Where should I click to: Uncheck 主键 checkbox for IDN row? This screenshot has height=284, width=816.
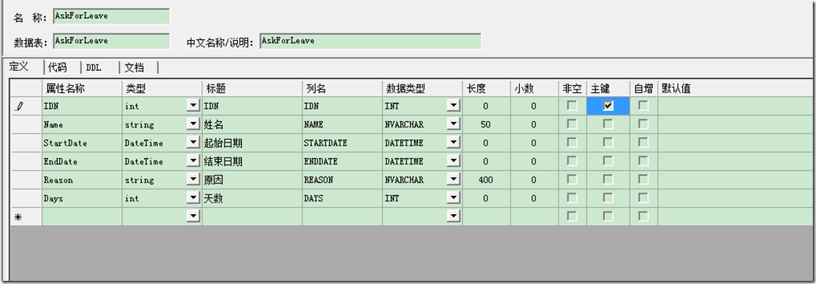(608, 105)
